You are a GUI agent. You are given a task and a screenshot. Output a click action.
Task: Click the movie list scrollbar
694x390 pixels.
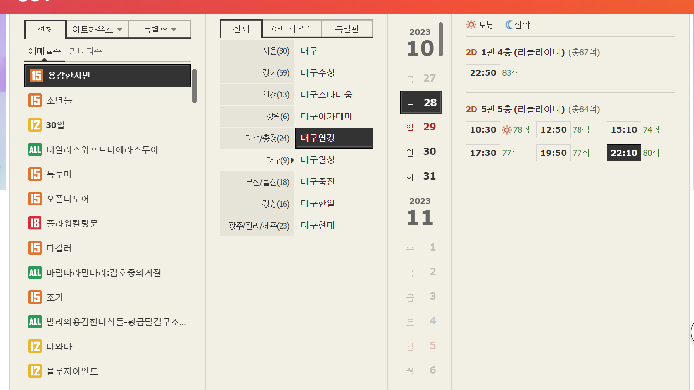tap(194, 86)
